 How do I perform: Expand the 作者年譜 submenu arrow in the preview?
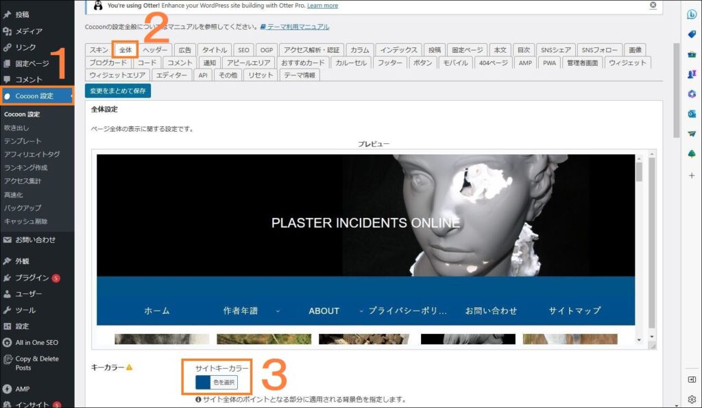pyautogui.click(x=278, y=311)
